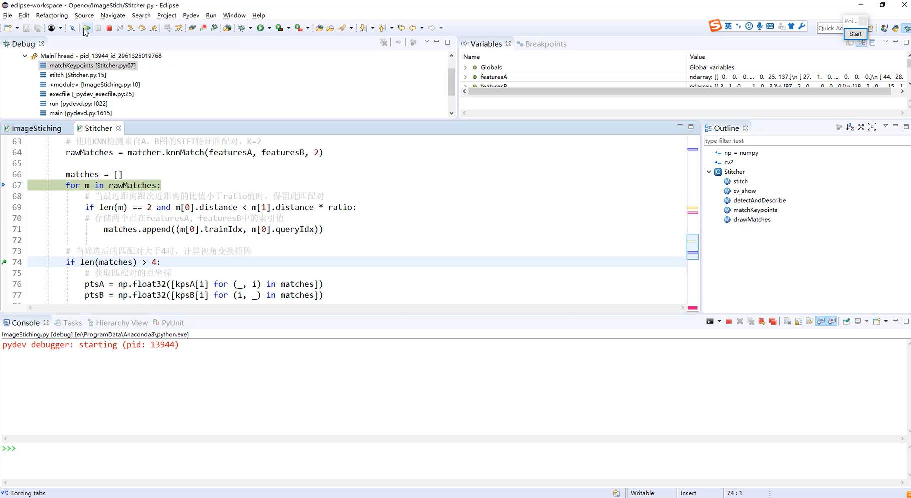The width and height of the screenshot is (911, 498).
Task: Expand the Globals variable node
Action: point(465,67)
